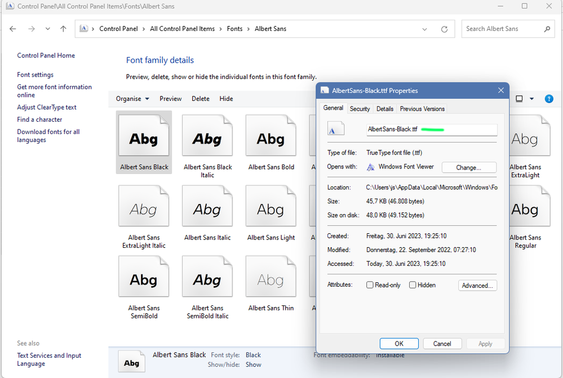Viewport: 563px width, 378px height.
Task: Click the Change... button for Opens with
Action: click(x=468, y=167)
